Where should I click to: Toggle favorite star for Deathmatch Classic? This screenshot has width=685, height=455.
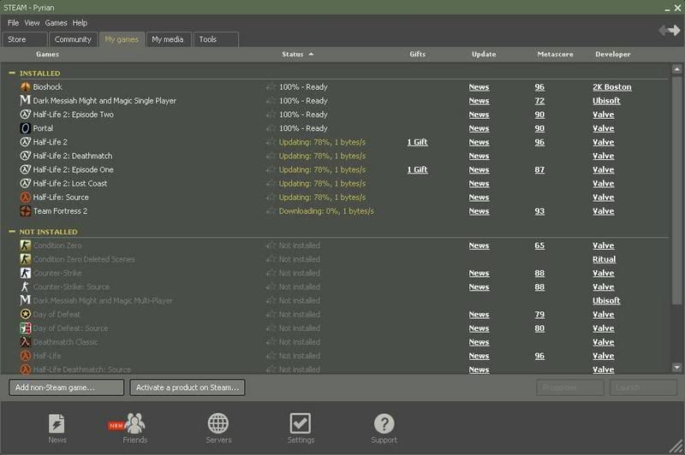pyautogui.click(x=271, y=342)
